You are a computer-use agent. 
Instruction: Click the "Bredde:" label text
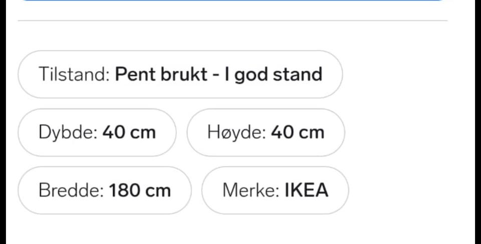71,190
